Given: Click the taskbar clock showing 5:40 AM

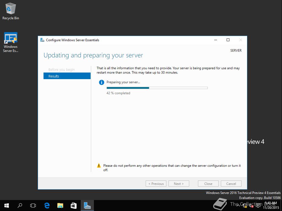Looking at the screenshot, I should (x=271, y=206).
